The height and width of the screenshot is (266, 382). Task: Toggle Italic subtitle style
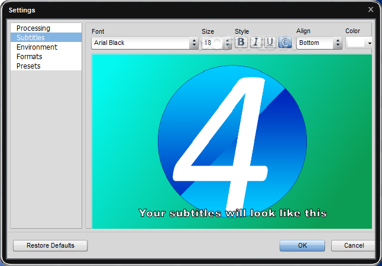pyautogui.click(x=256, y=43)
